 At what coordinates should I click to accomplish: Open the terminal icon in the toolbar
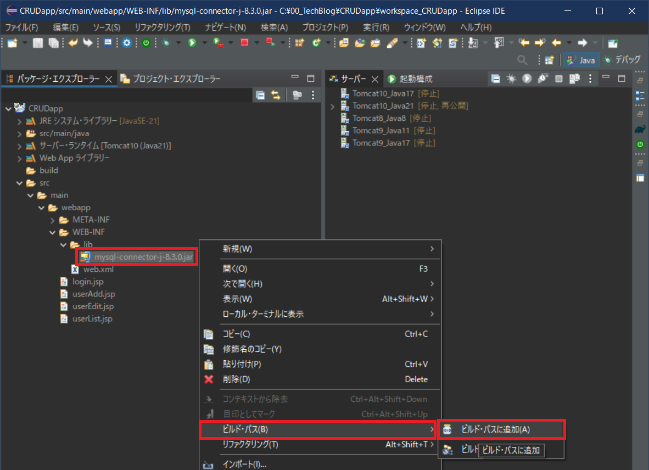click(108, 43)
